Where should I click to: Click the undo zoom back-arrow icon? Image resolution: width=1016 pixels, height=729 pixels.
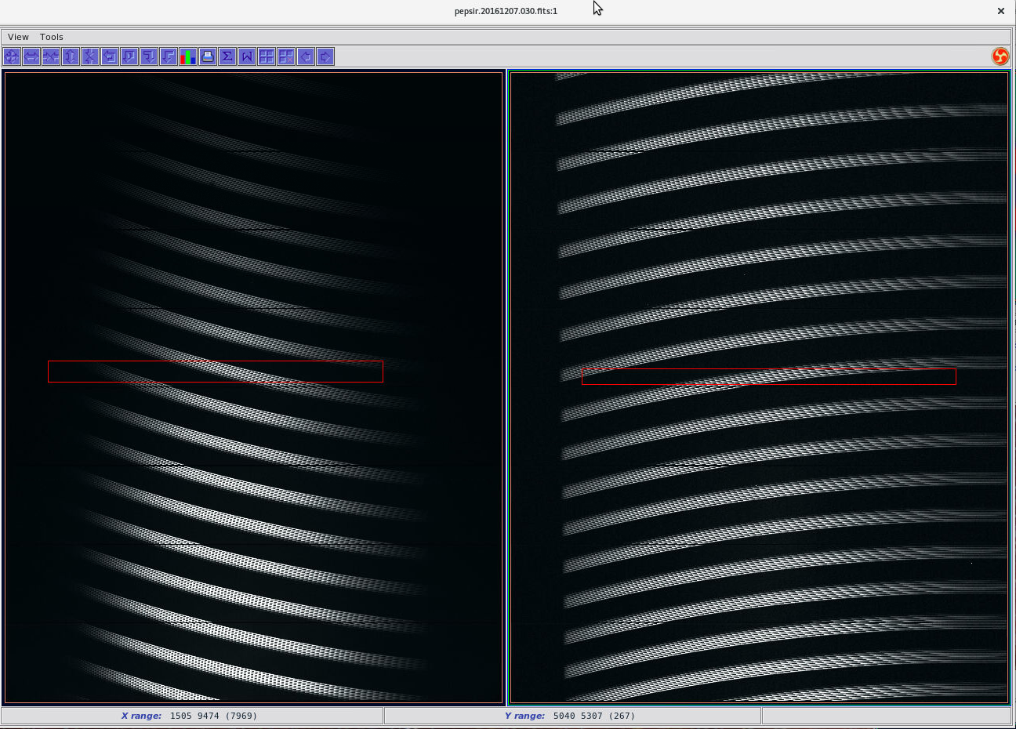tap(110, 56)
